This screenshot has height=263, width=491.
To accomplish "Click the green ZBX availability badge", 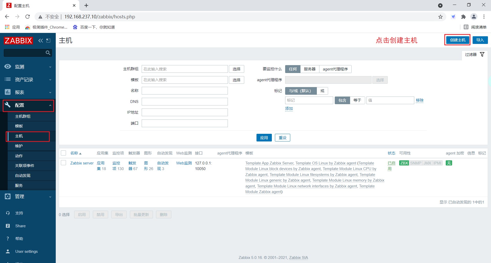I will point(404,163).
